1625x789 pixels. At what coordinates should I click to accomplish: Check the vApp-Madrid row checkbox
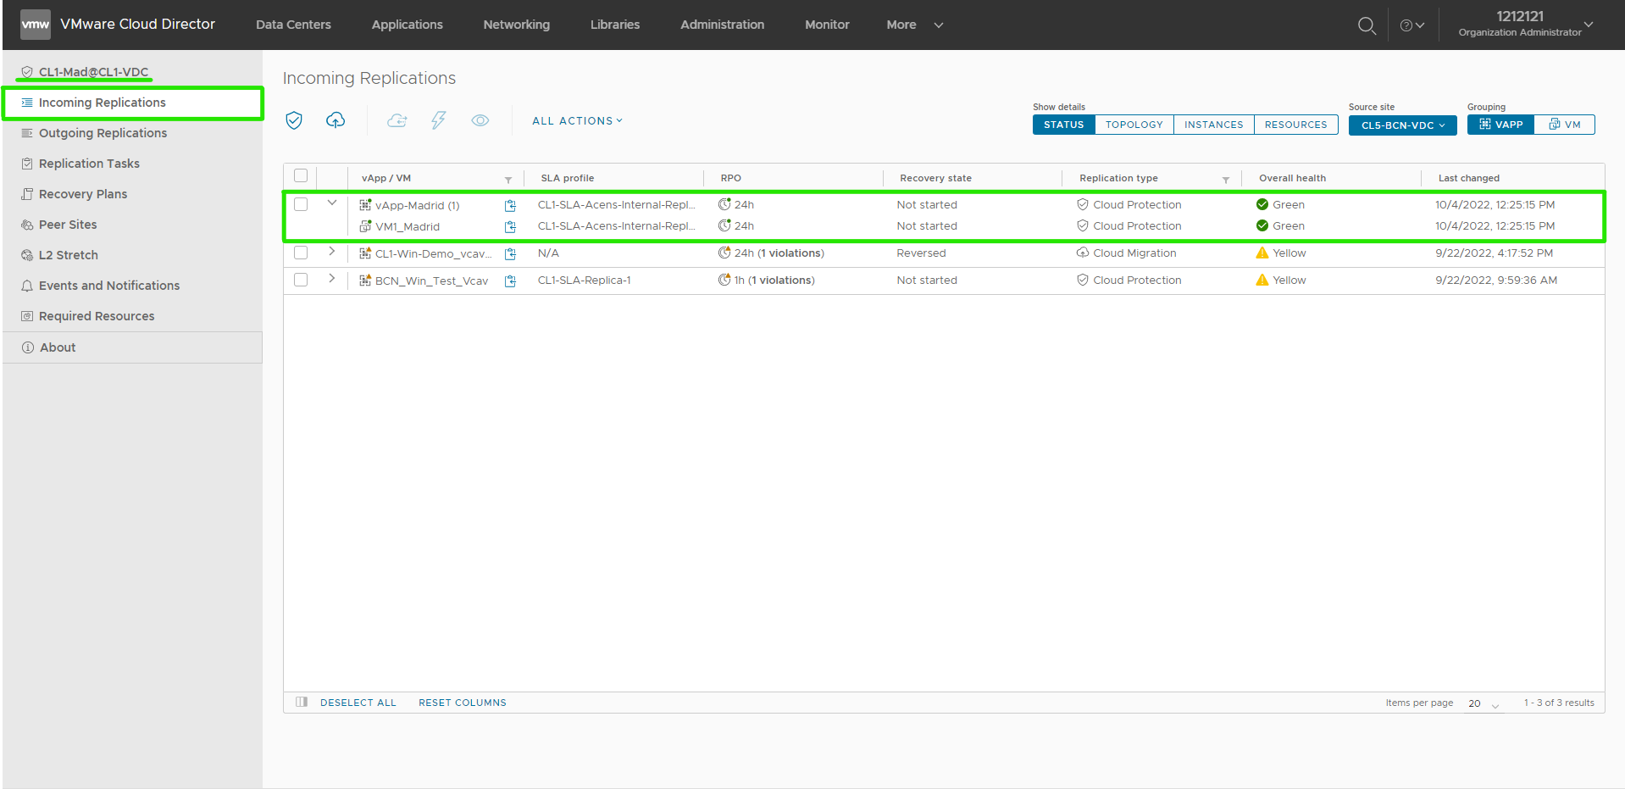click(301, 204)
